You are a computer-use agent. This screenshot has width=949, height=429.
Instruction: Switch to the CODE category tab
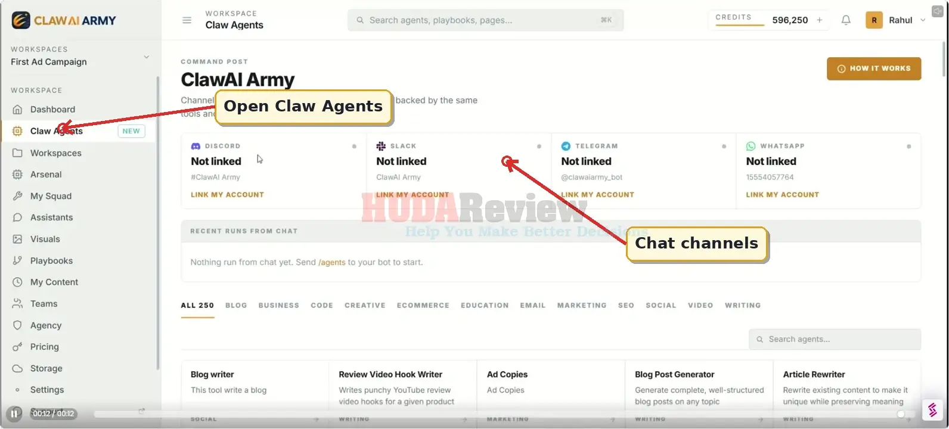tap(322, 306)
